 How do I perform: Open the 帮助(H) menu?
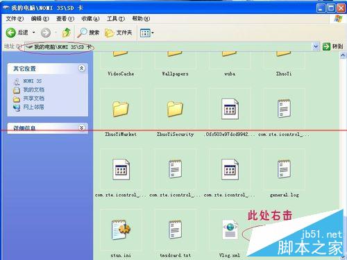(141, 19)
